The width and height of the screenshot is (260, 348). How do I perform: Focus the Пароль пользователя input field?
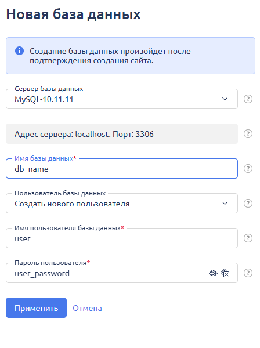[107, 273]
